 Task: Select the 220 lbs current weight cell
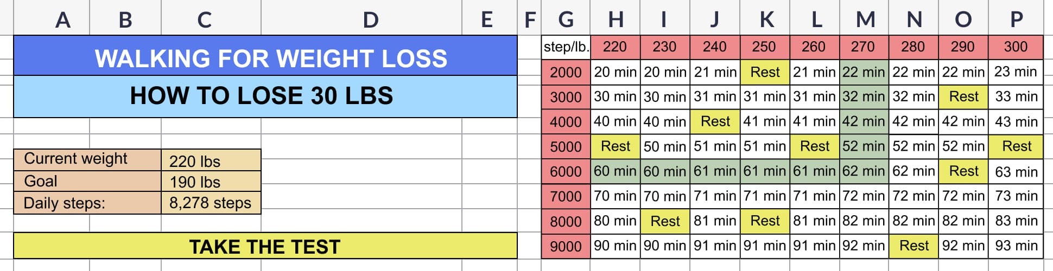[x=211, y=161]
